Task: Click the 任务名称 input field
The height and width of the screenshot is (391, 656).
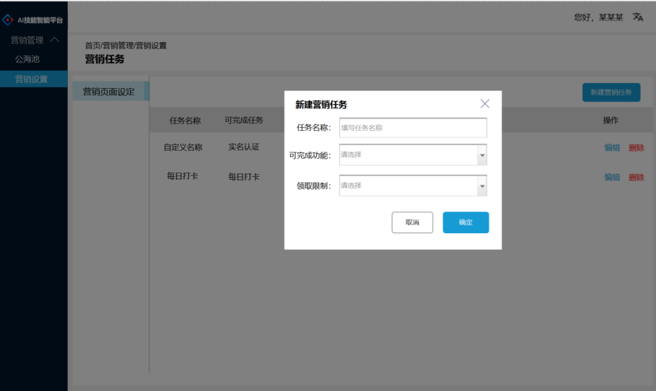Action: (413, 127)
